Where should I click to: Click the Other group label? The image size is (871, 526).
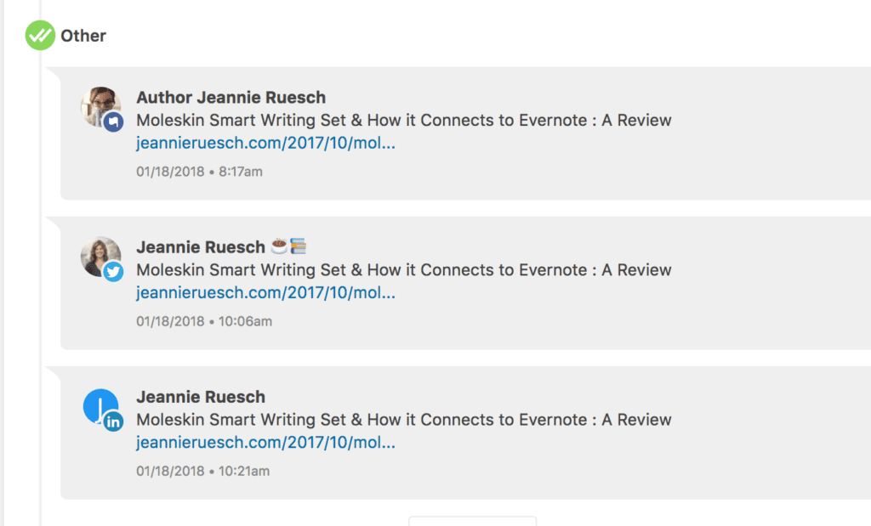(x=83, y=36)
